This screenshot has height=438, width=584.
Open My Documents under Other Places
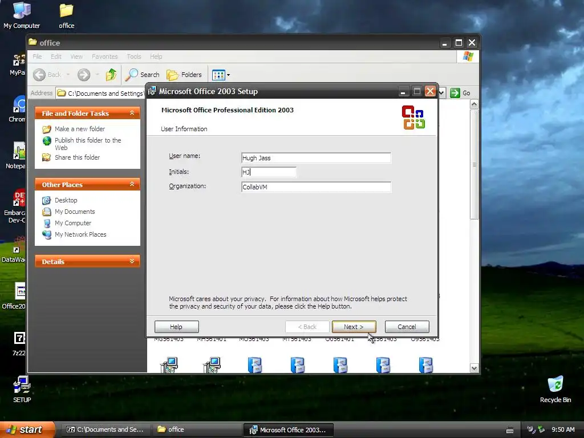[x=75, y=212]
